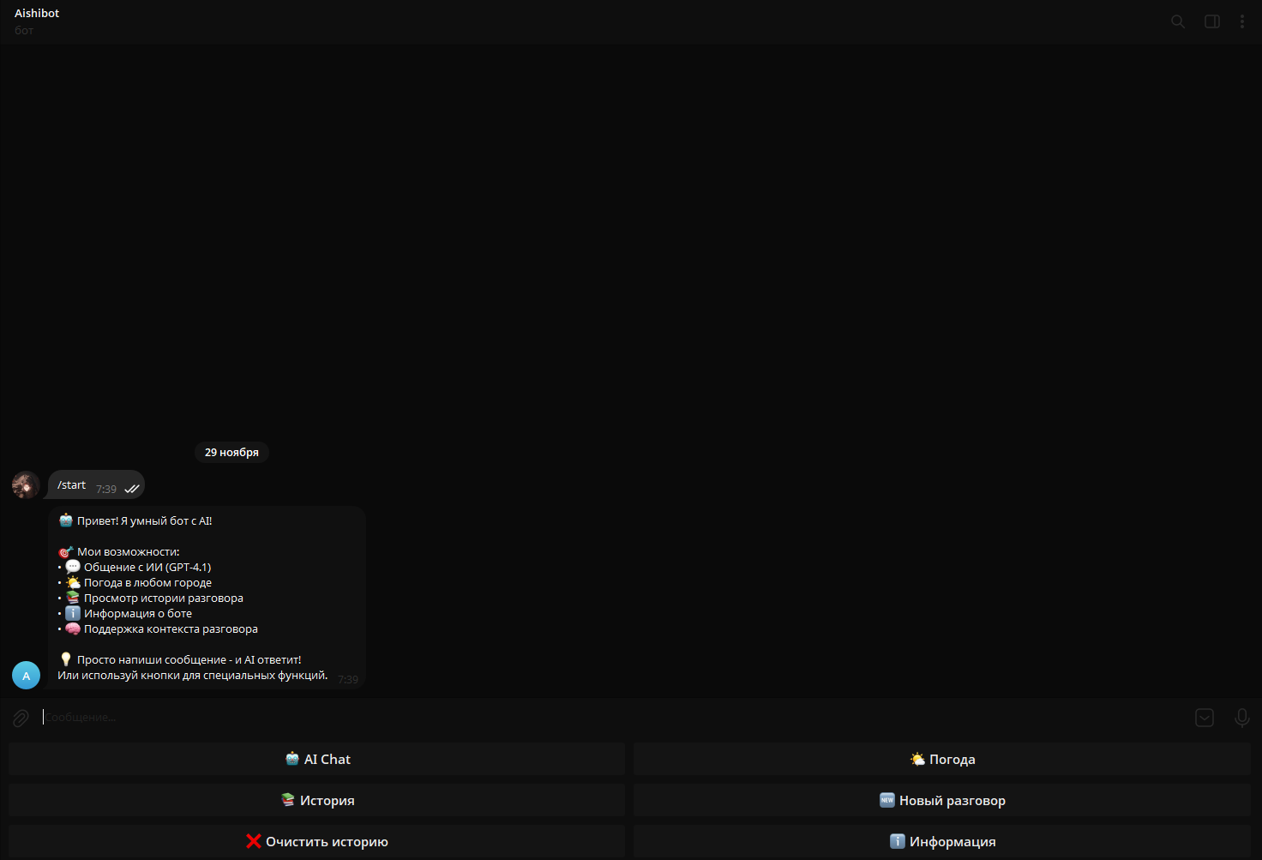Tap the "Очистить историю" keyboard button

[317, 842]
